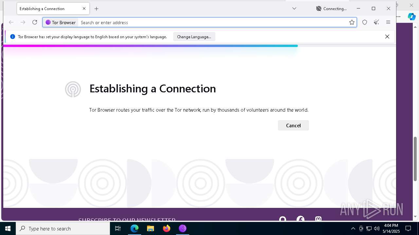This screenshot has height=235, width=419.
Task: Open Copilot icon in background Edge window
Action: [412, 17]
